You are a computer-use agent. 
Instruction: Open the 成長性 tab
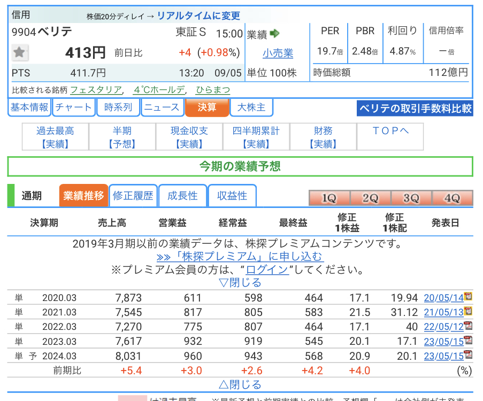[182, 196]
